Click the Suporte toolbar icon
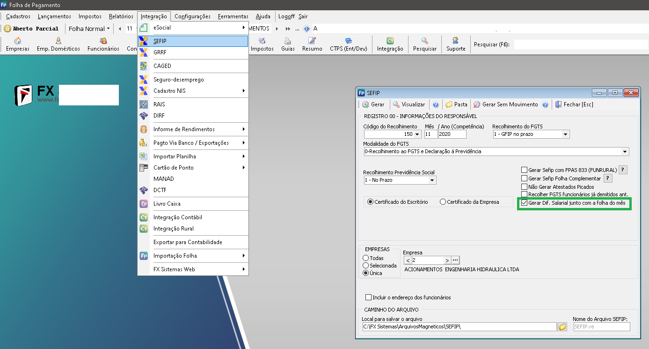The width and height of the screenshot is (649, 349). (455, 44)
